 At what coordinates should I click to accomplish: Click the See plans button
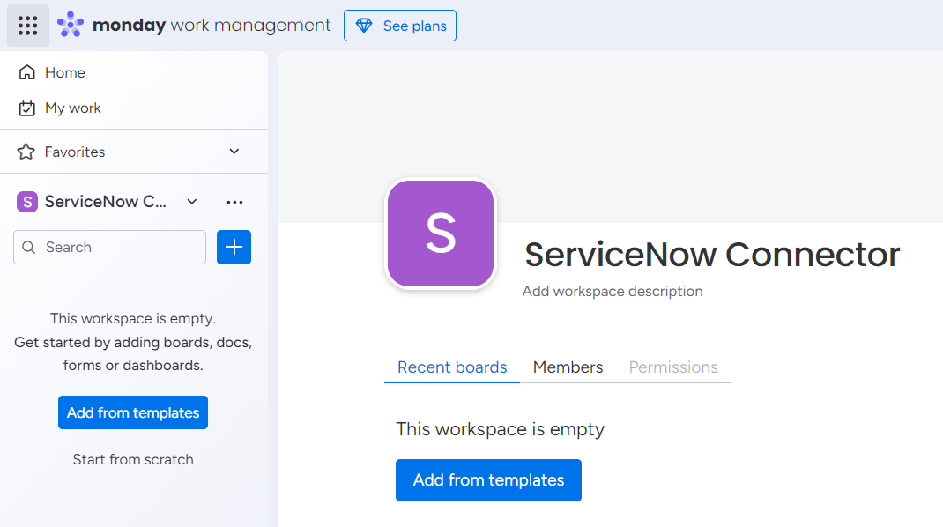tap(400, 26)
